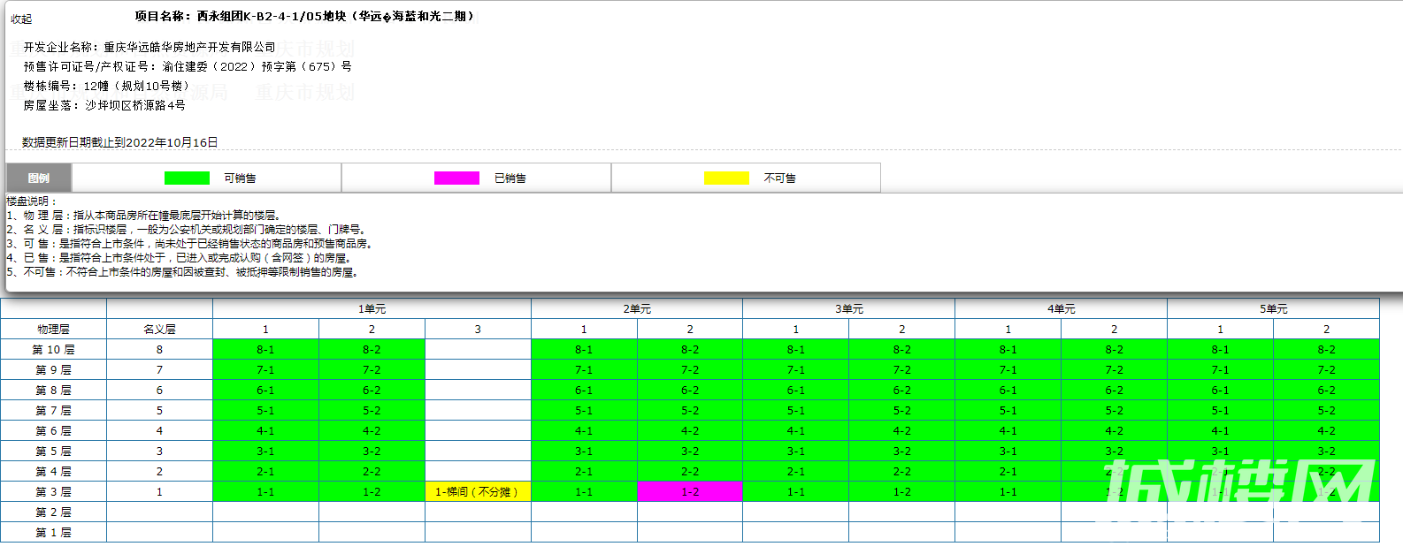The image size is (1403, 554).
Task: Select room 8-2 in 4单元
Action: coord(1114,350)
